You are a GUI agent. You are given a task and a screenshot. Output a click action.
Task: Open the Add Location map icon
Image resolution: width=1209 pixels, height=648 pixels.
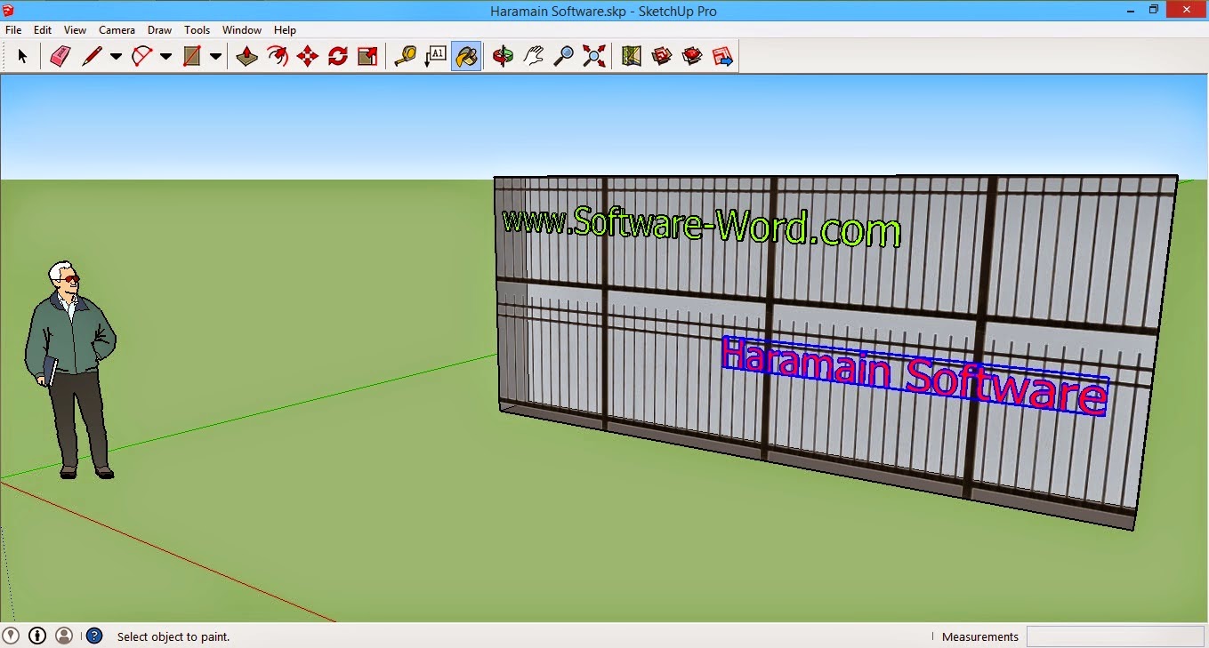click(x=632, y=57)
